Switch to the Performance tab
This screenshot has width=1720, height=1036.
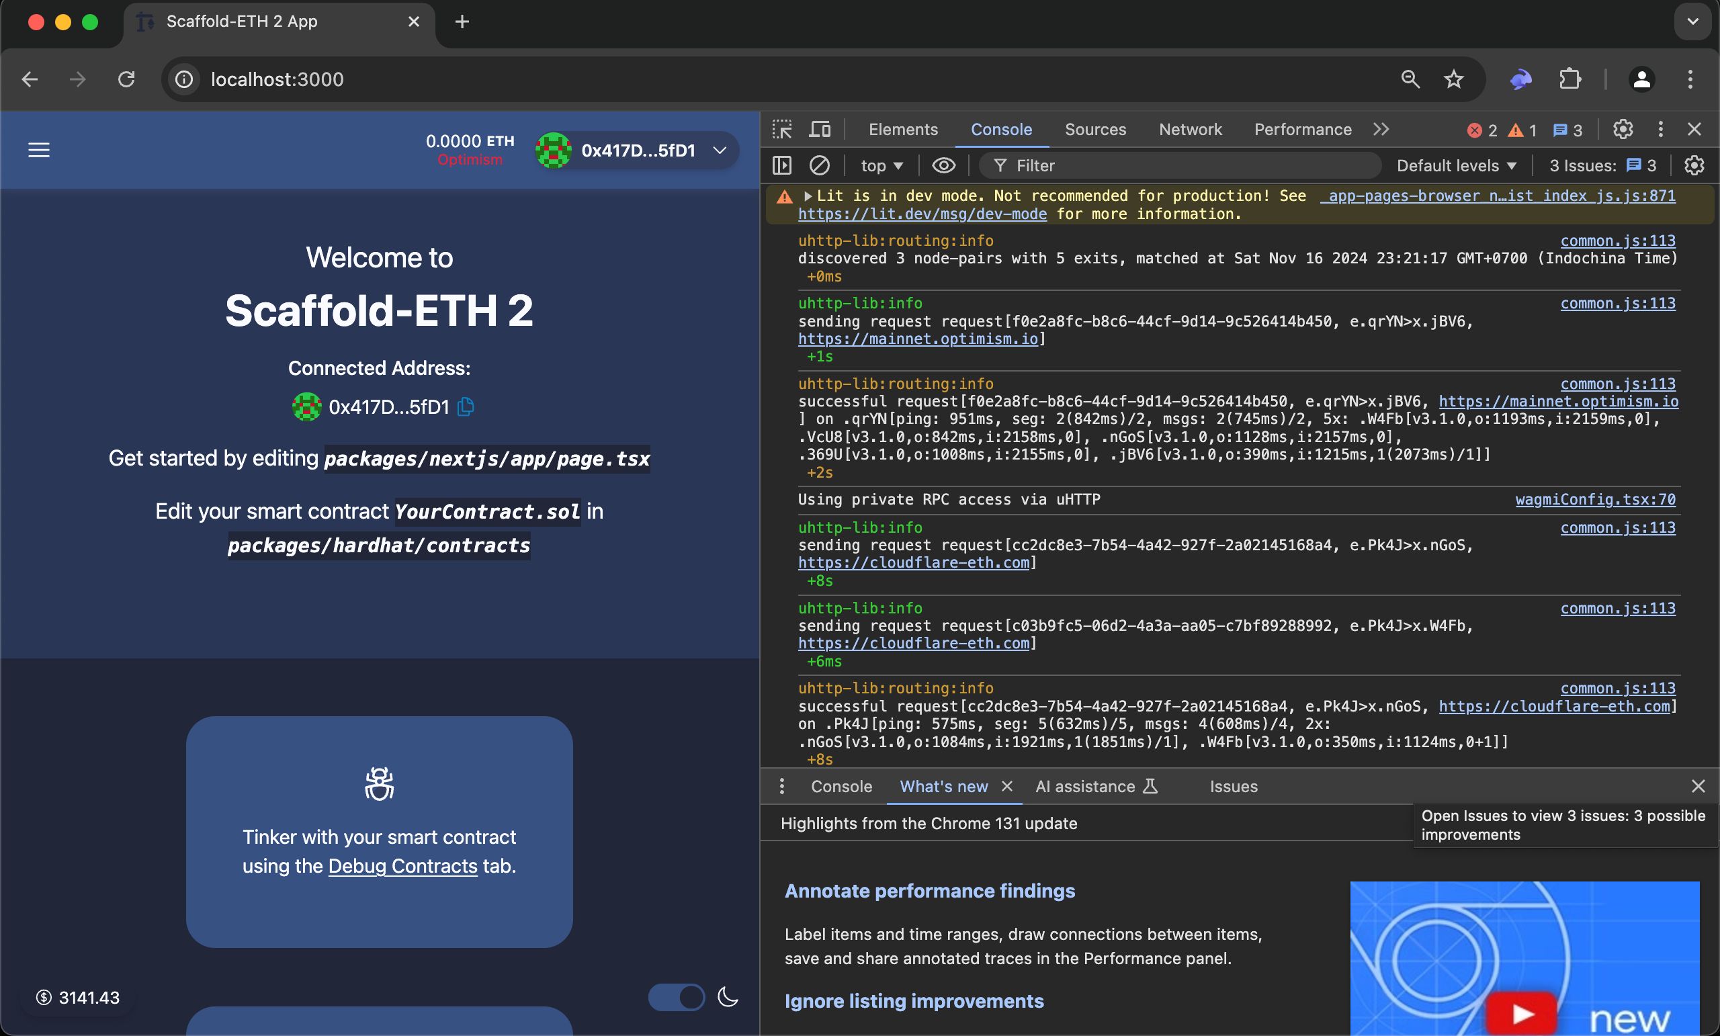pyautogui.click(x=1303, y=129)
